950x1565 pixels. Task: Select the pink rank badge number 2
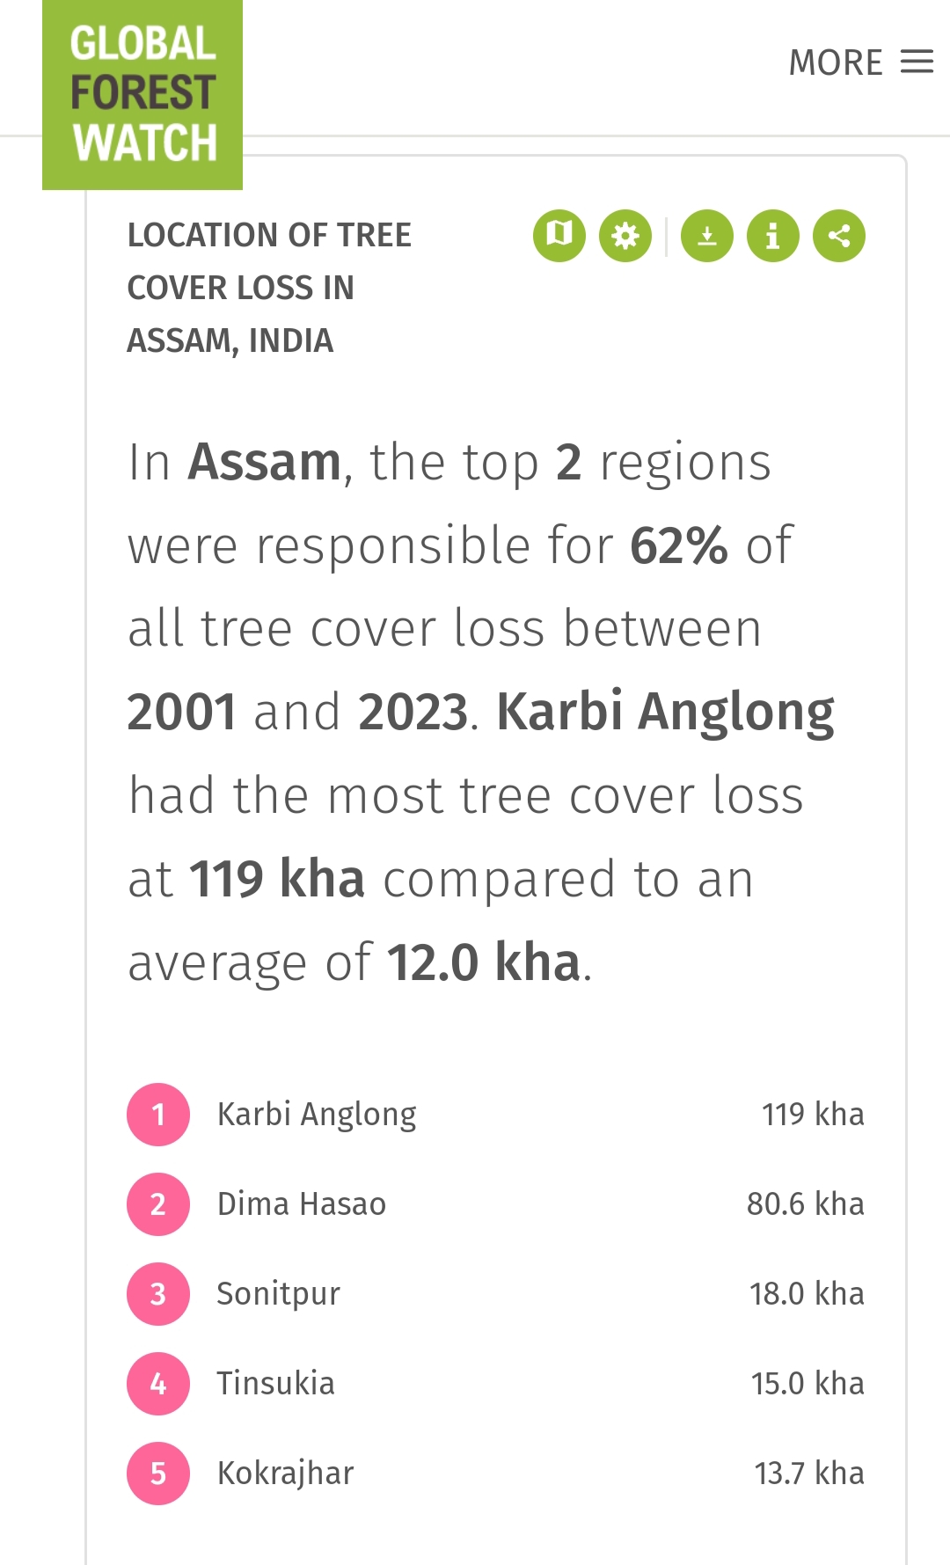(x=158, y=1204)
